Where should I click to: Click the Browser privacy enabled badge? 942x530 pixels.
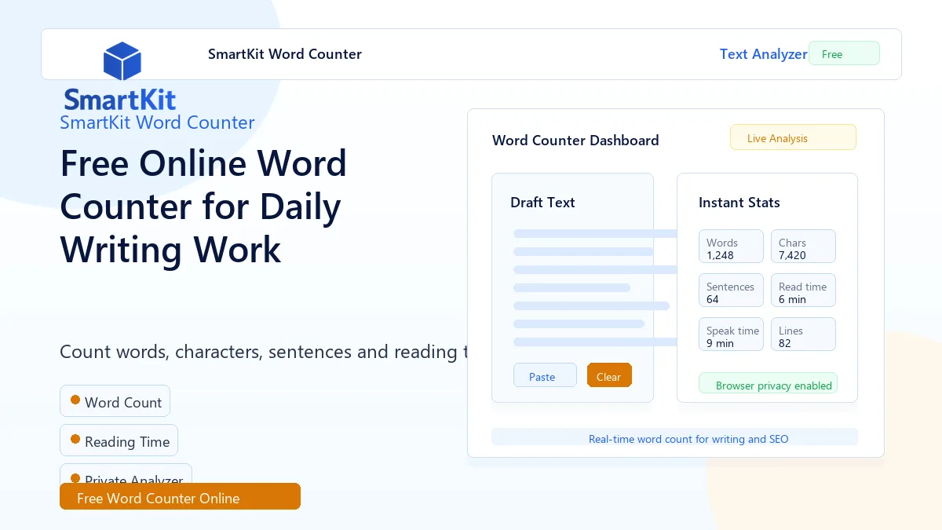768,383
